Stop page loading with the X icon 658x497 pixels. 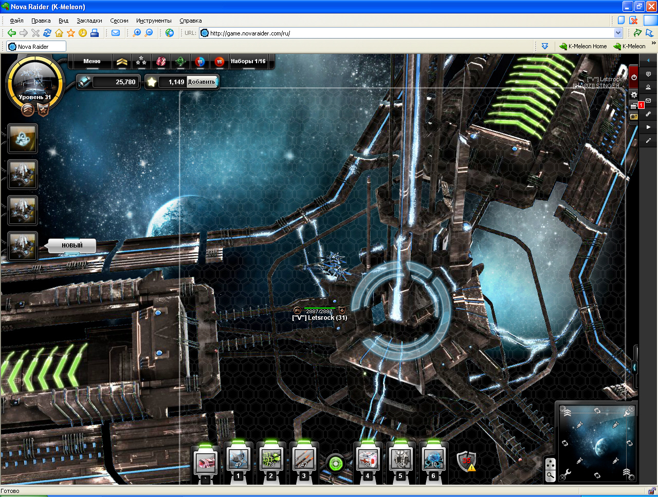click(35, 33)
